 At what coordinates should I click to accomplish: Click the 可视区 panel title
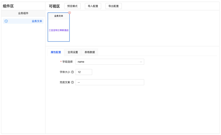click(54, 6)
